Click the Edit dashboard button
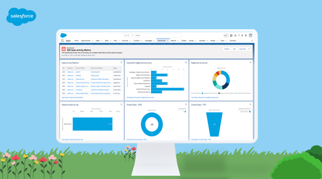The height and width of the screenshot is (179, 322). point(234,49)
